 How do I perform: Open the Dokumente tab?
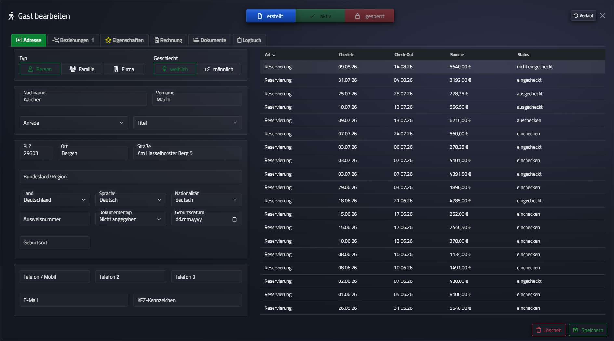click(x=210, y=40)
